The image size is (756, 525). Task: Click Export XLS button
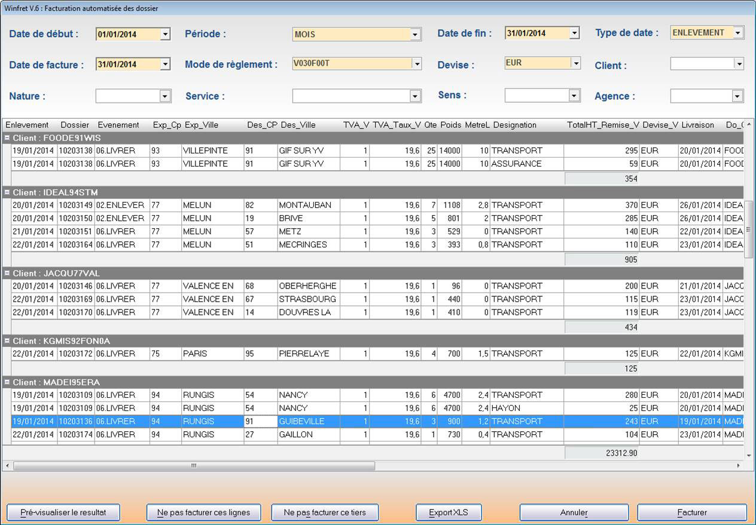point(449,512)
